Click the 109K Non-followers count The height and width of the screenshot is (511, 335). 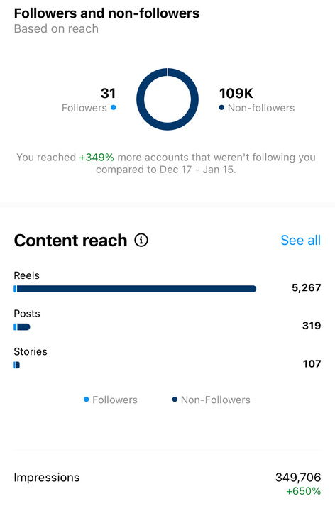[236, 93]
